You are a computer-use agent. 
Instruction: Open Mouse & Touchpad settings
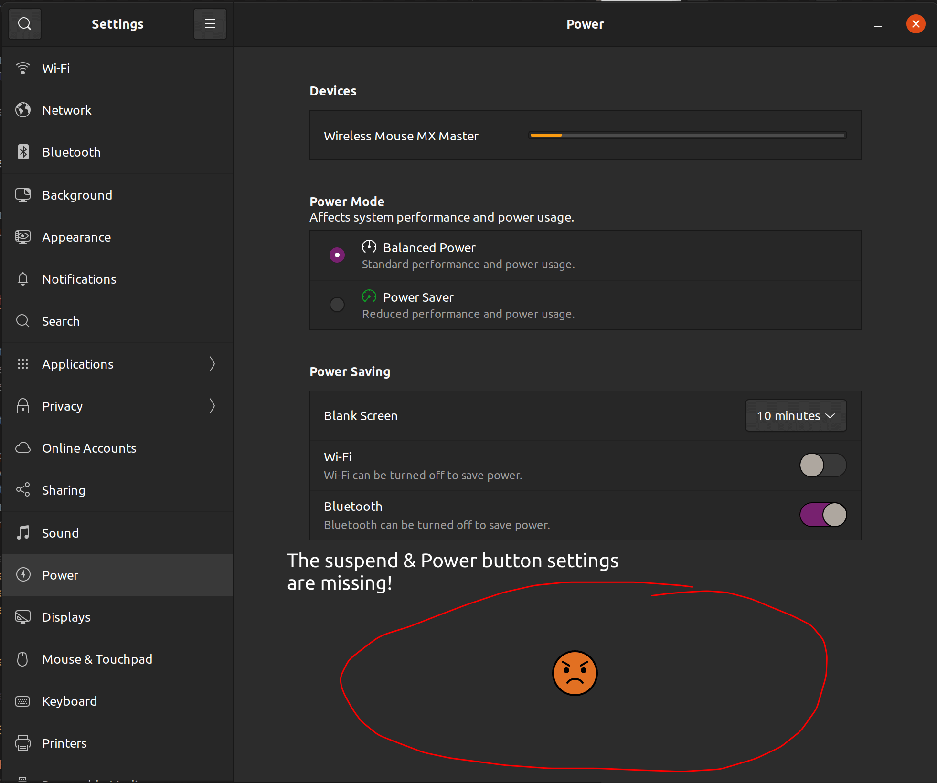(x=97, y=659)
